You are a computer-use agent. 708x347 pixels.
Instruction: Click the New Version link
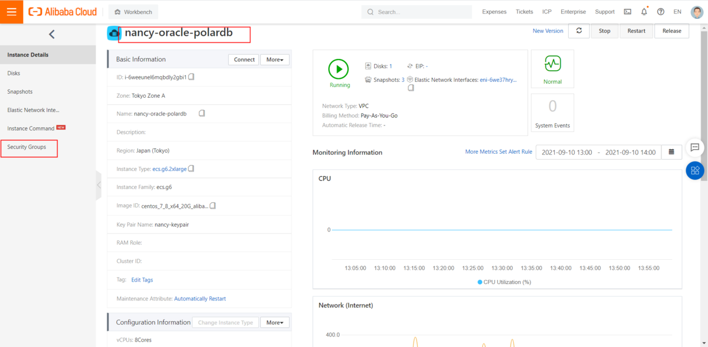(x=548, y=31)
